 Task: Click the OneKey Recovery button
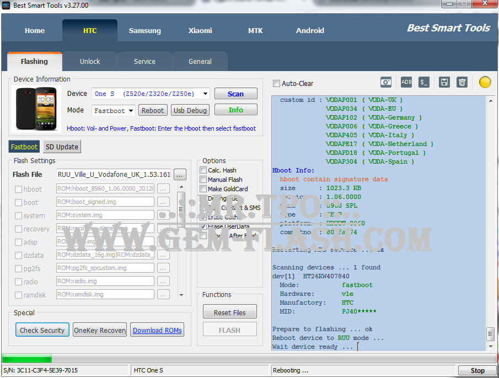pyautogui.click(x=100, y=330)
